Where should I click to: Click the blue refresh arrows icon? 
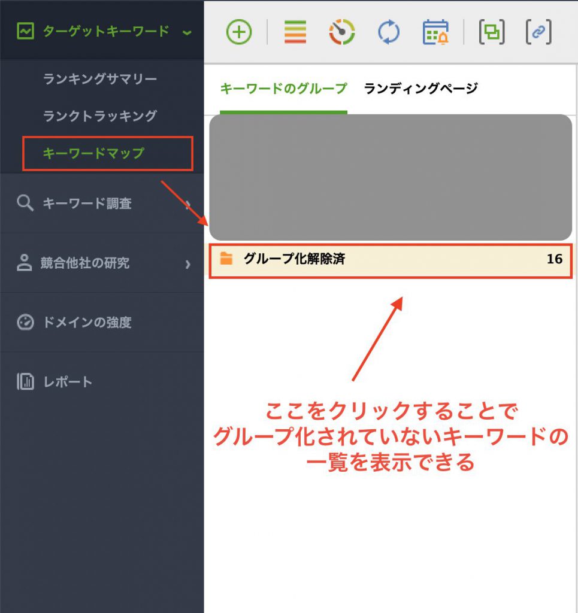pyautogui.click(x=389, y=32)
